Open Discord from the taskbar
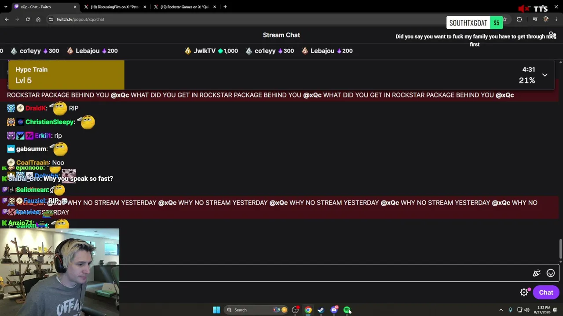563x316 pixels. [334, 310]
